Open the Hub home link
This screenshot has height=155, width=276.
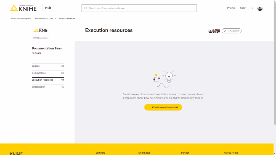pos(48,8)
